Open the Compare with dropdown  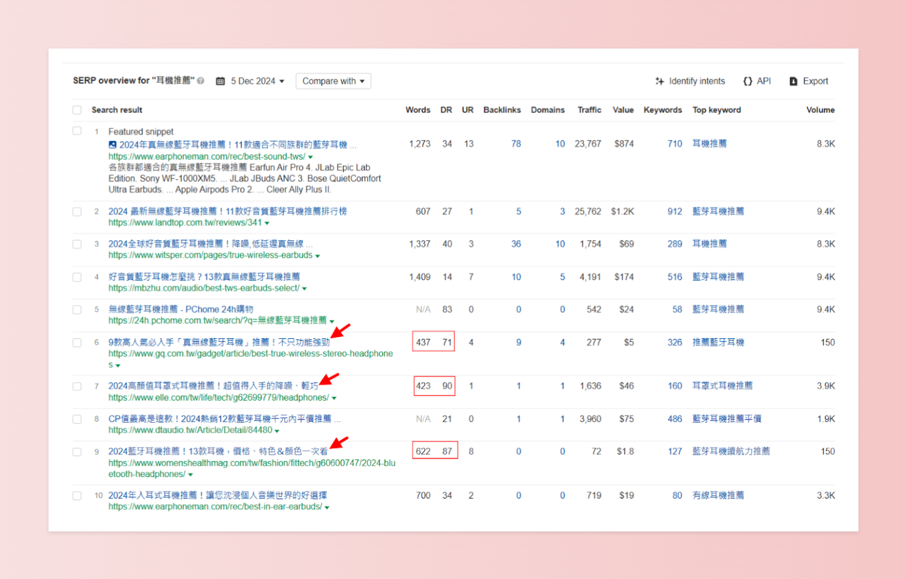coord(333,81)
